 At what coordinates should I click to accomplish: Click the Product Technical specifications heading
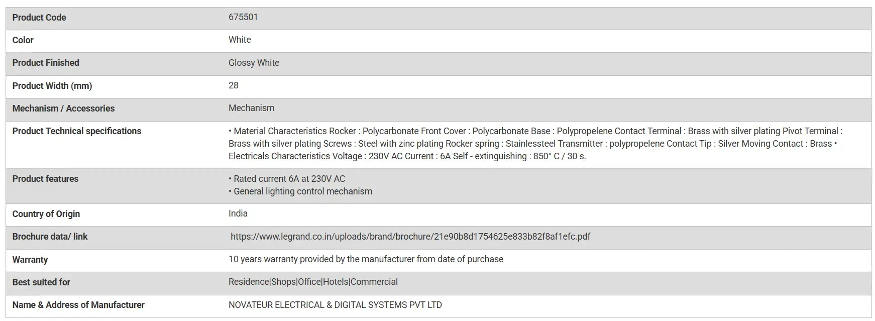(x=77, y=131)
